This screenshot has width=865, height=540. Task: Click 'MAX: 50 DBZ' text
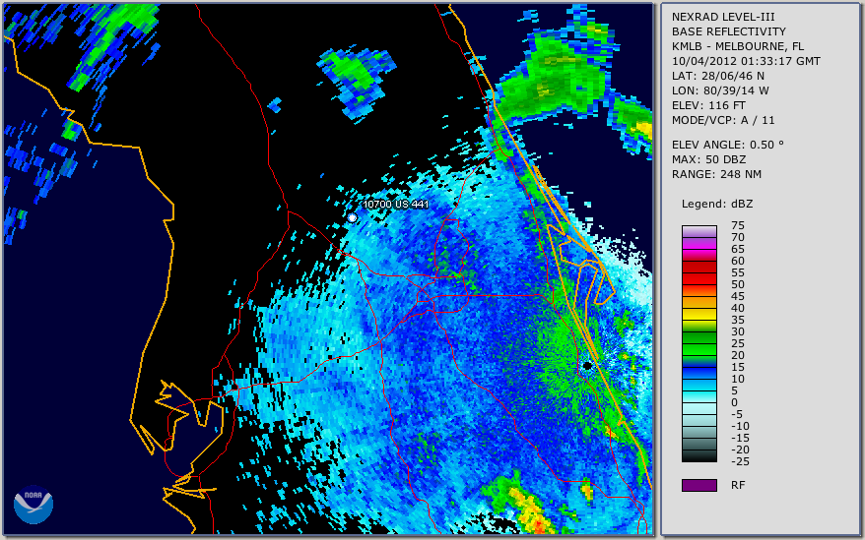tap(709, 159)
